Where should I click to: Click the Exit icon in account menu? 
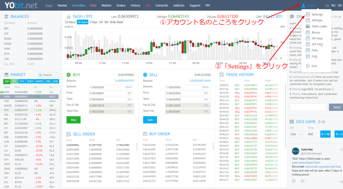[308, 66]
